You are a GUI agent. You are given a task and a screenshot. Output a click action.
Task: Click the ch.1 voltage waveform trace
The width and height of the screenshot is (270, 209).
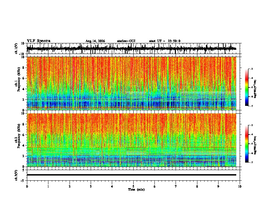click(x=131, y=48)
